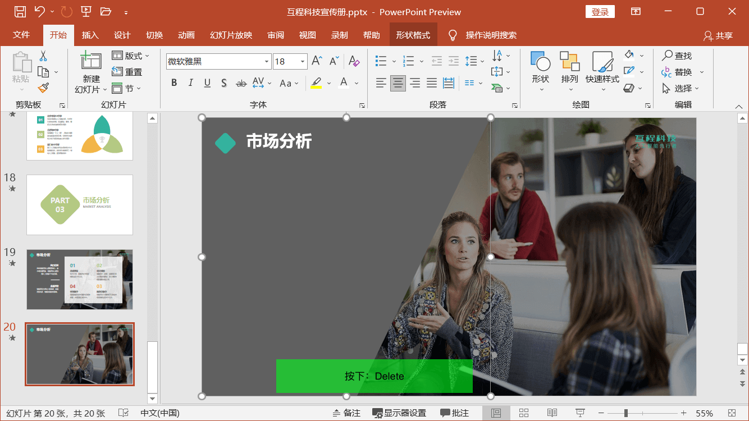
Task: Click the 中文(中国) language indicator
Action: [x=160, y=413]
